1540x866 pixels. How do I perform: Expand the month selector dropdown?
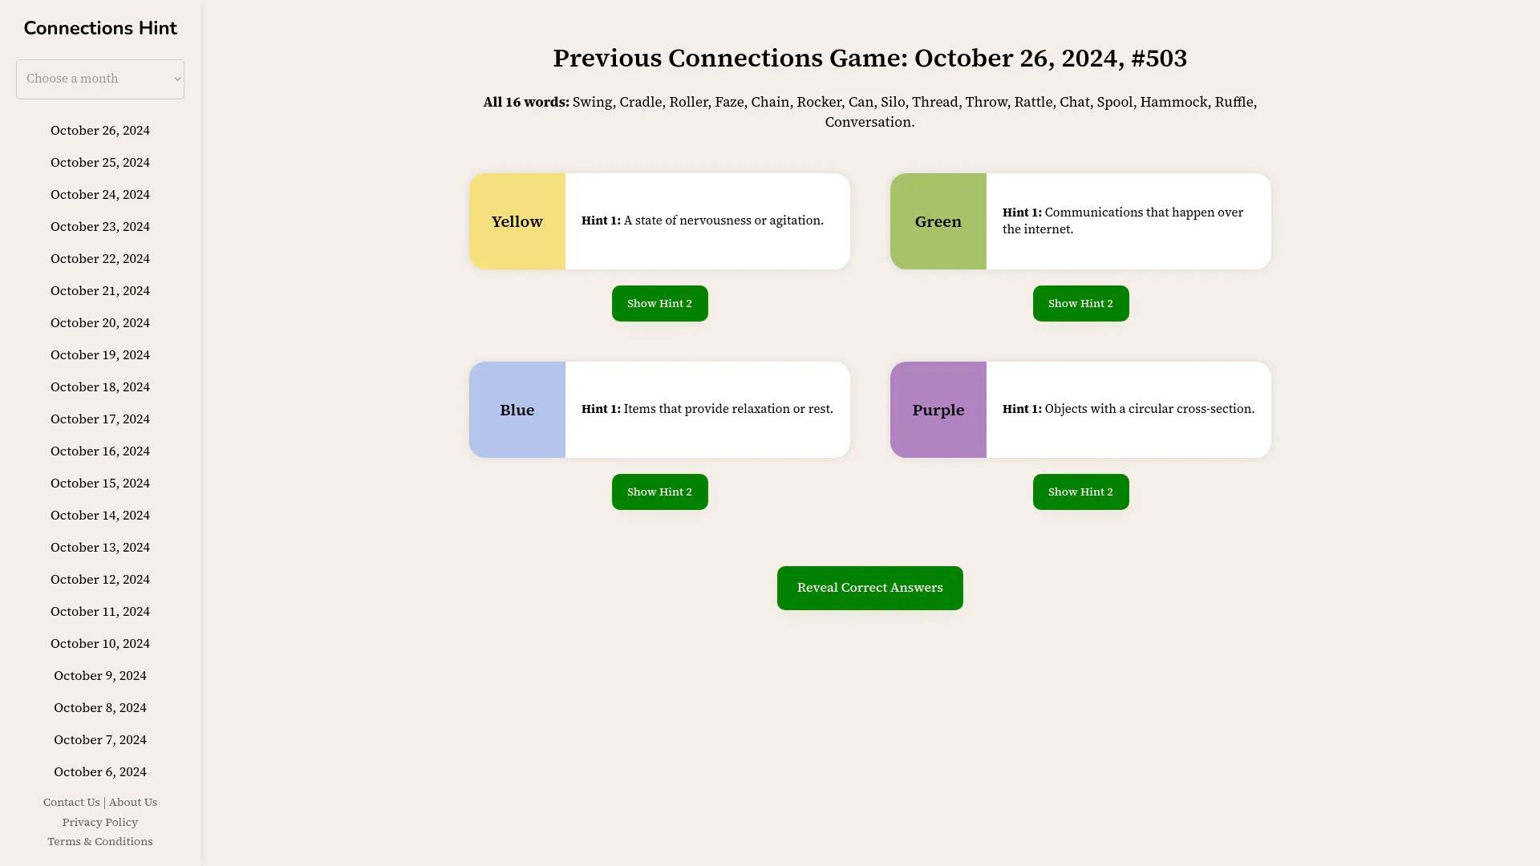[x=99, y=79]
